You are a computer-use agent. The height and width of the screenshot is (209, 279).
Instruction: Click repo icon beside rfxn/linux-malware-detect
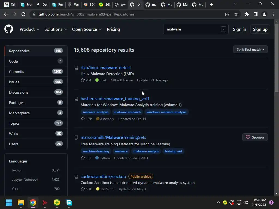pos(76,68)
